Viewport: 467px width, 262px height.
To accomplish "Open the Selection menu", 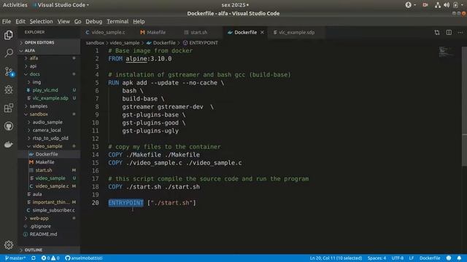I will [x=41, y=21].
